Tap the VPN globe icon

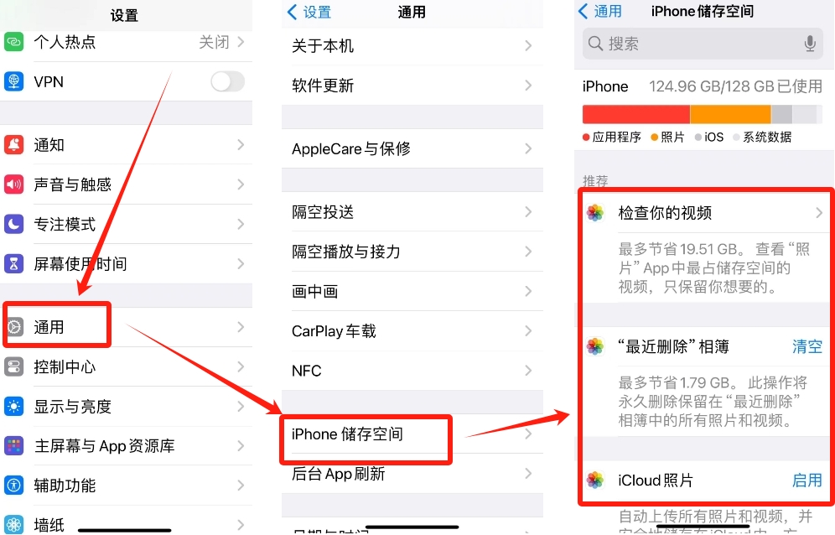tap(14, 81)
